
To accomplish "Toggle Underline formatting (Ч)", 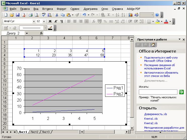I will 61,21.
